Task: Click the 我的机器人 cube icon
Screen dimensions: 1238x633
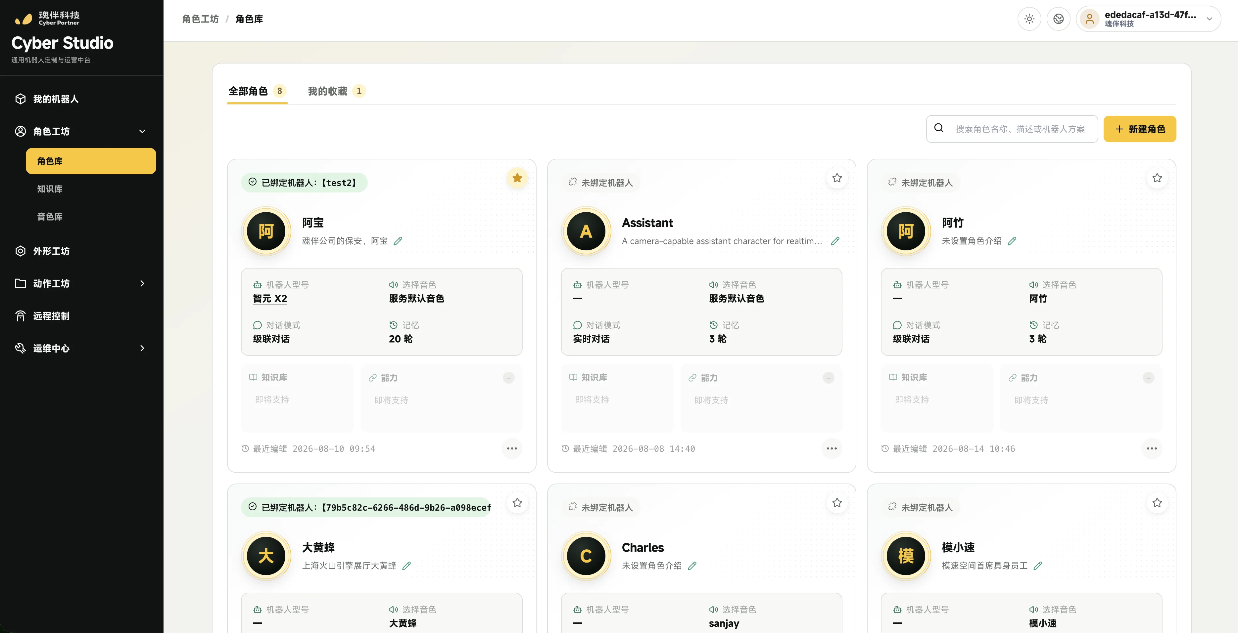Action: click(20, 99)
